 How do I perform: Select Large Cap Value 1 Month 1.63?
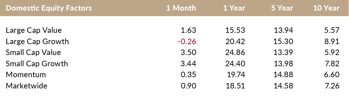click(188, 30)
